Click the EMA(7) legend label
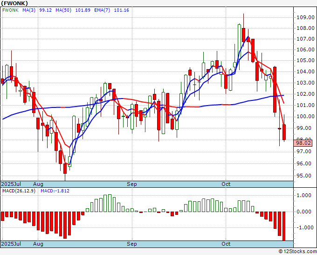The width and height of the screenshot is (317, 255). pyautogui.click(x=102, y=10)
